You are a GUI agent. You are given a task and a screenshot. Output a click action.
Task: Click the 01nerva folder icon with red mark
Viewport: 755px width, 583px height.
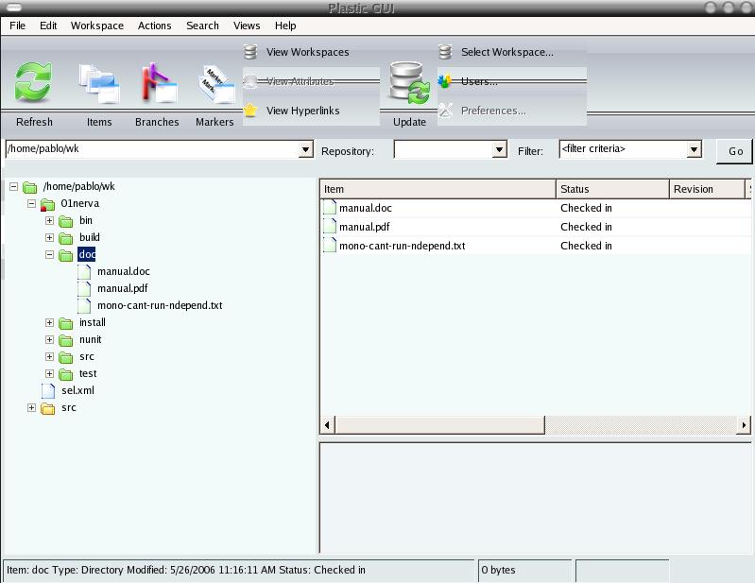(x=47, y=204)
